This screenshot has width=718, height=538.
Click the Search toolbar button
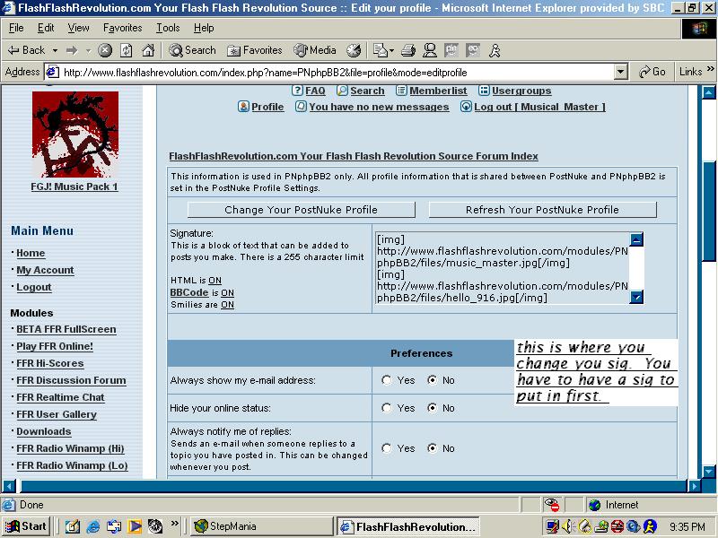coord(192,50)
